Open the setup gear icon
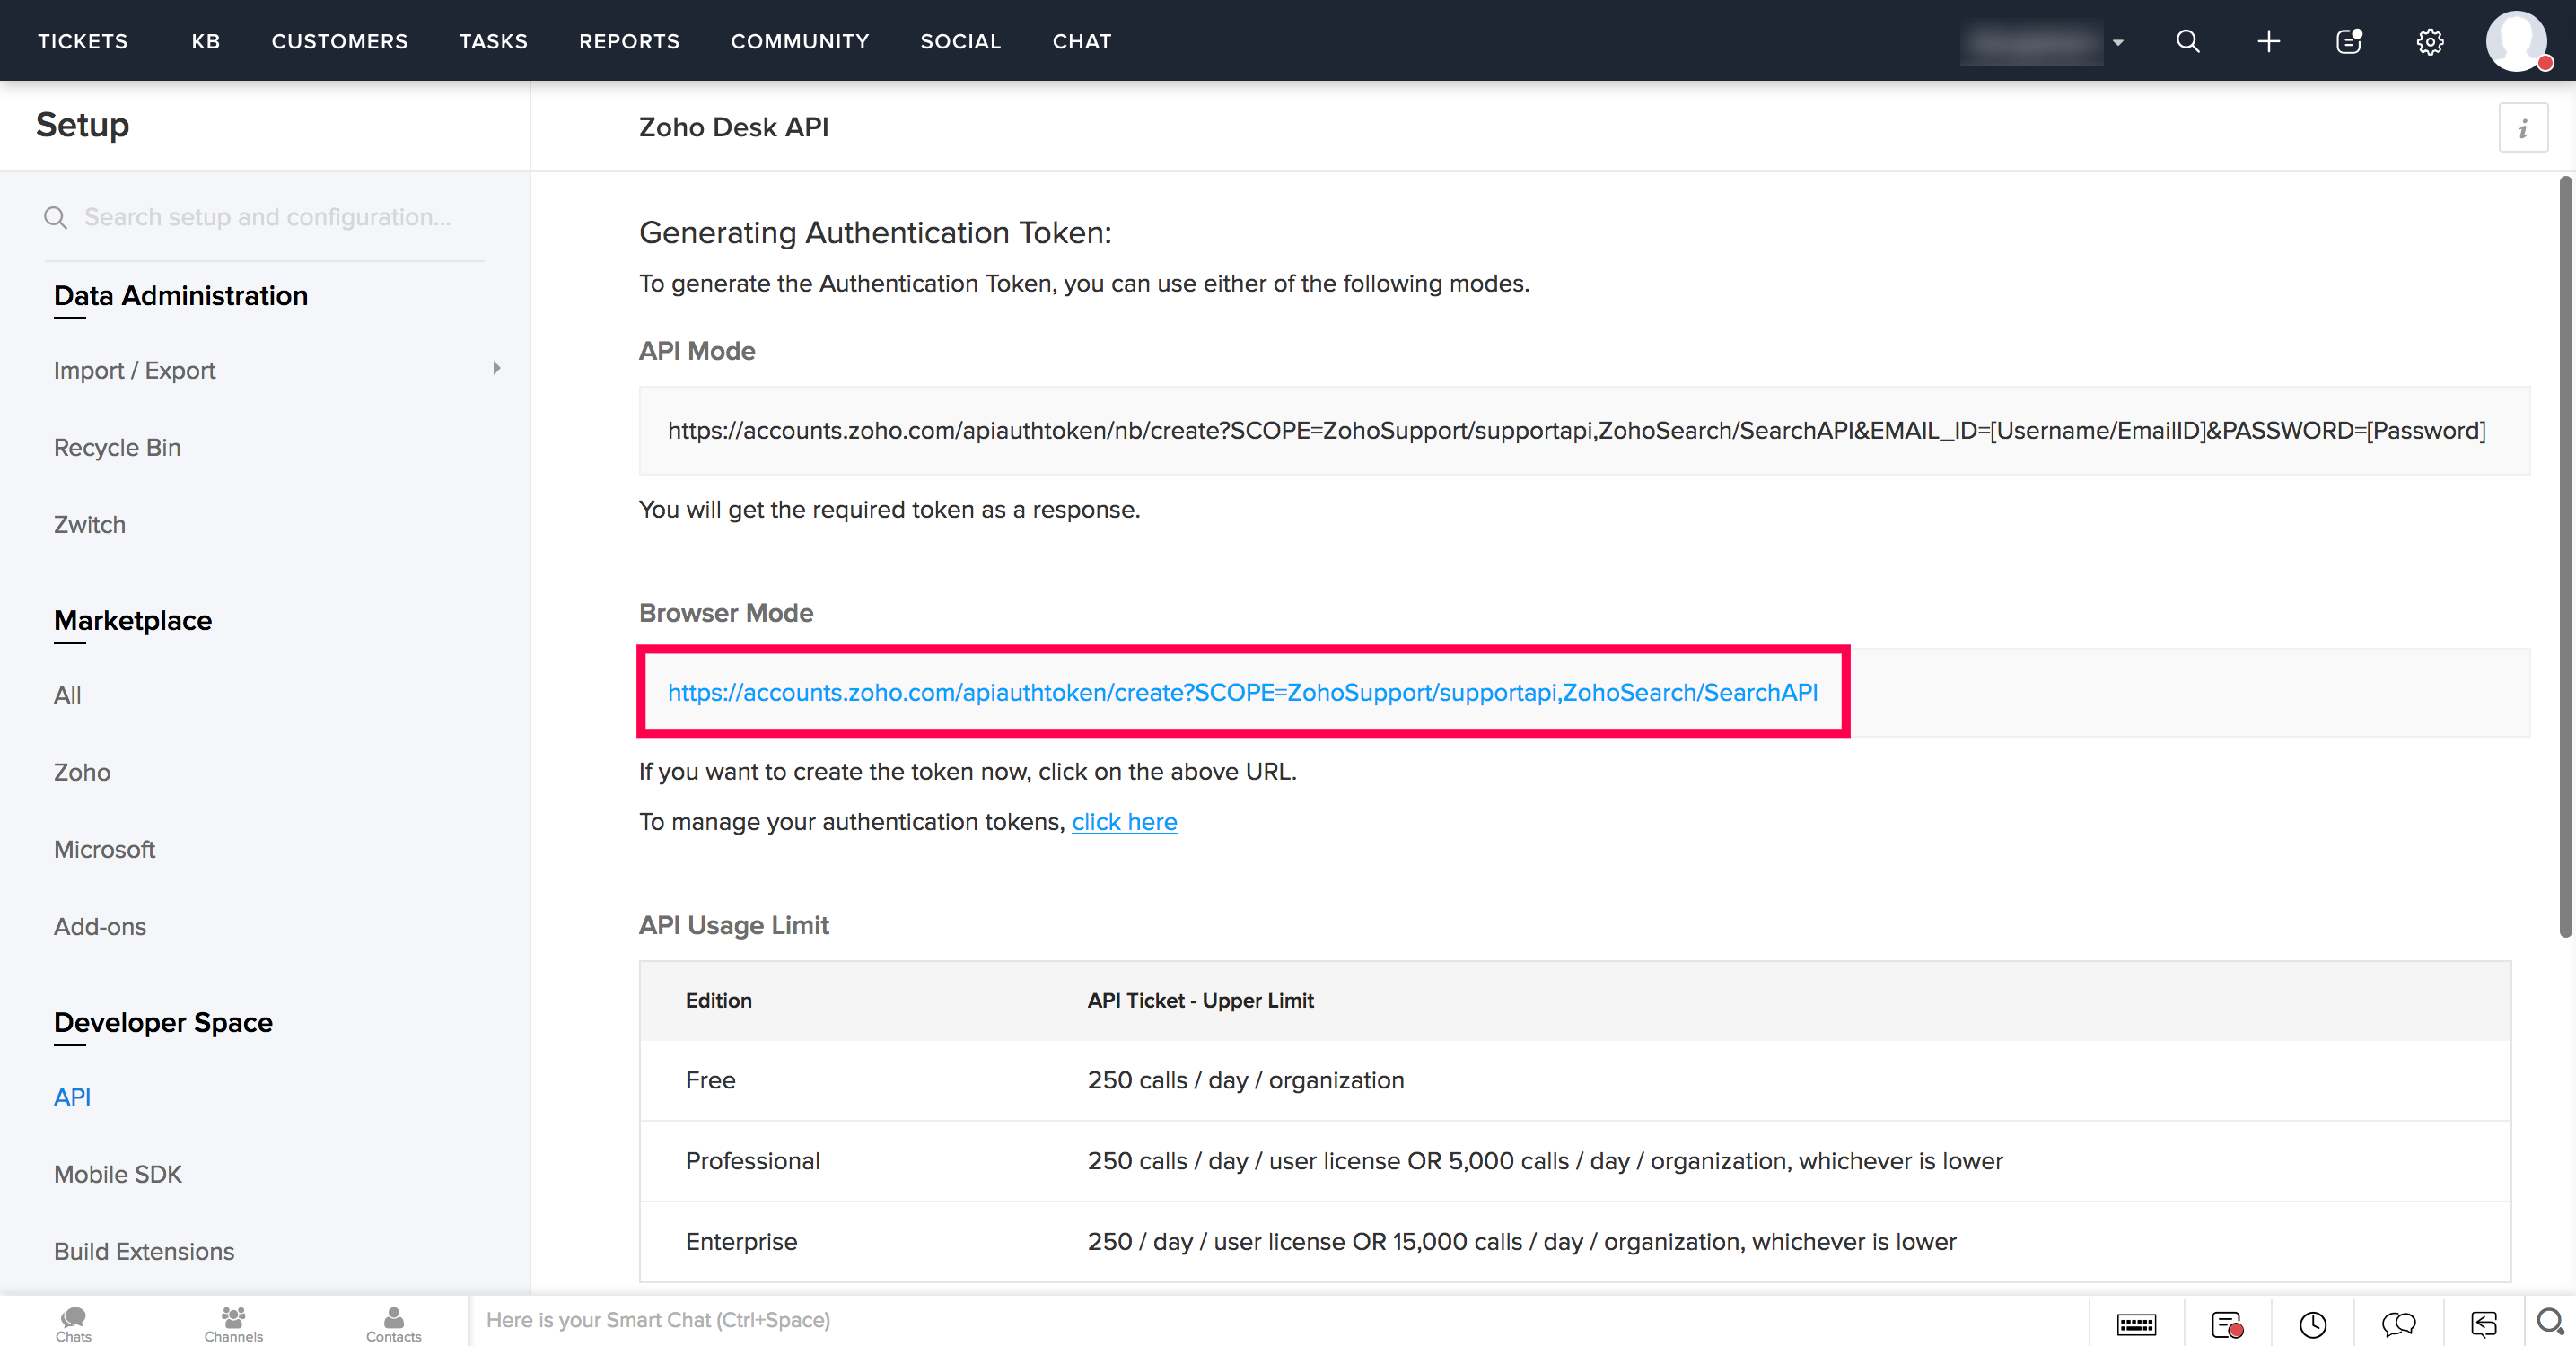The width and height of the screenshot is (2576, 1346). [x=2430, y=41]
